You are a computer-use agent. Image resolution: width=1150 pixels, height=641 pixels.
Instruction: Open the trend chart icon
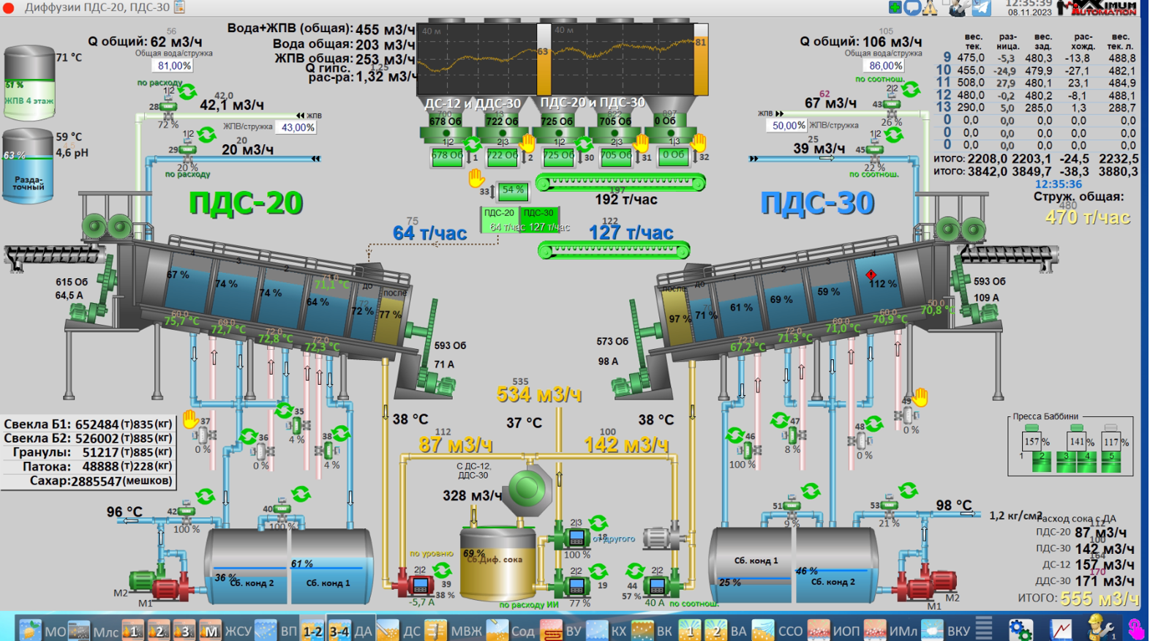tap(1061, 629)
